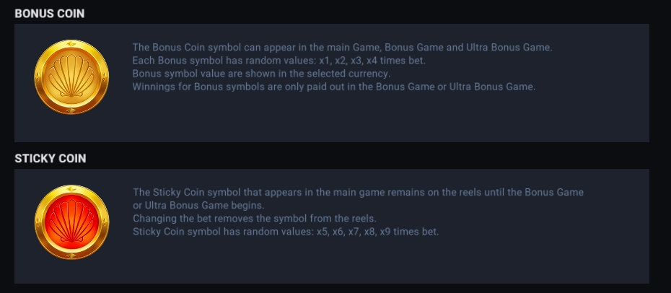Click 'Changing the bet removes the symbol' line
The width and height of the screenshot is (671, 293).
(x=255, y=219)
